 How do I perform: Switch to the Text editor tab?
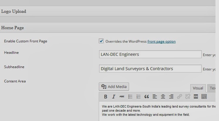point(212,88)
